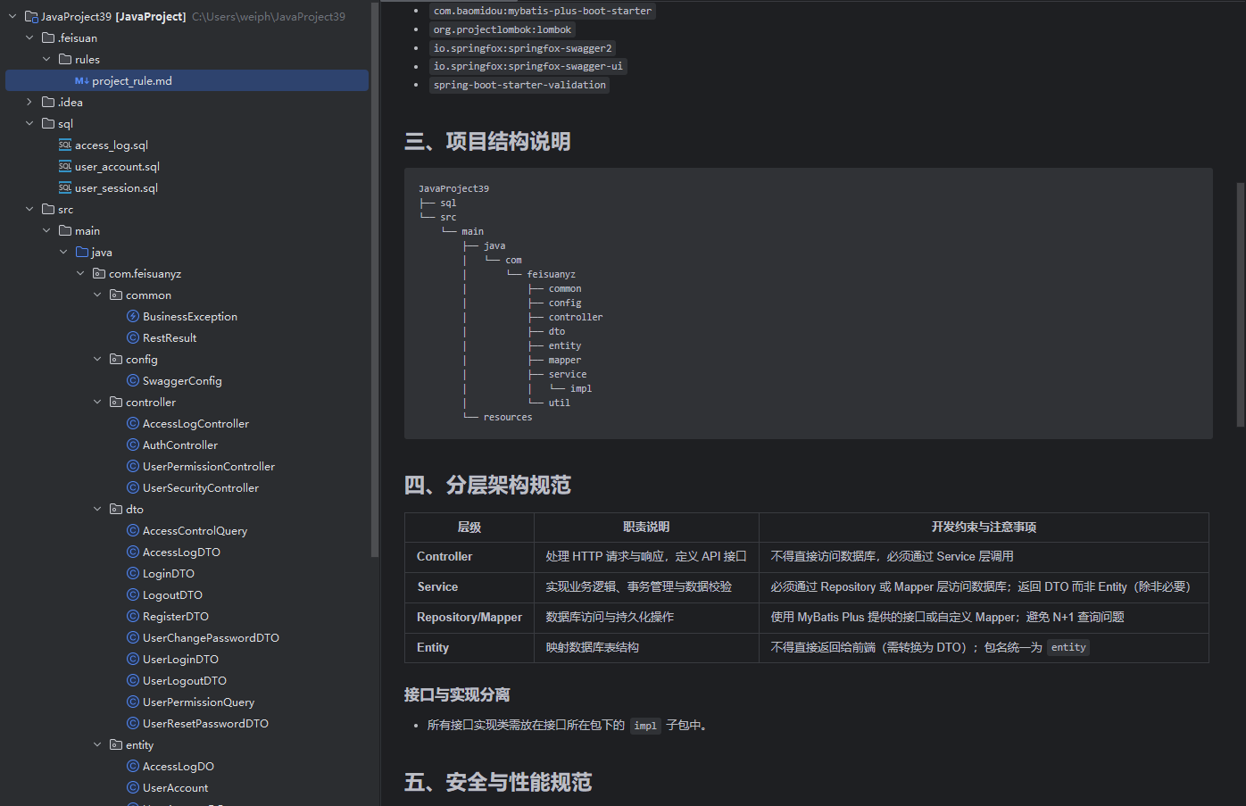The width and height of the screenshot is (1246, 806).
Task: Click the class icon next to SwaggerConfig
Action: (x=133, y=381)
